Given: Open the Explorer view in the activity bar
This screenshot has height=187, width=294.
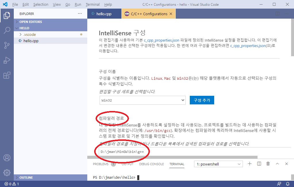Looking at the screenshot, I should (x=7, y=15).
